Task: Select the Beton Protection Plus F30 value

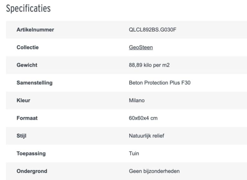Action: click(160, 83)
